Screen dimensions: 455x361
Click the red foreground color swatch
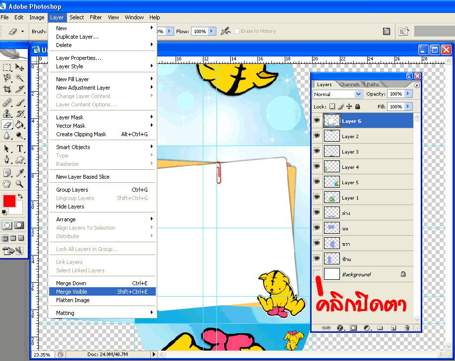pos(9,201)
